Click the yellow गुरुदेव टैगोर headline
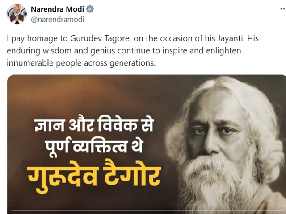The height and width of the screenshot is (214, 286). [x=94, y=176]
